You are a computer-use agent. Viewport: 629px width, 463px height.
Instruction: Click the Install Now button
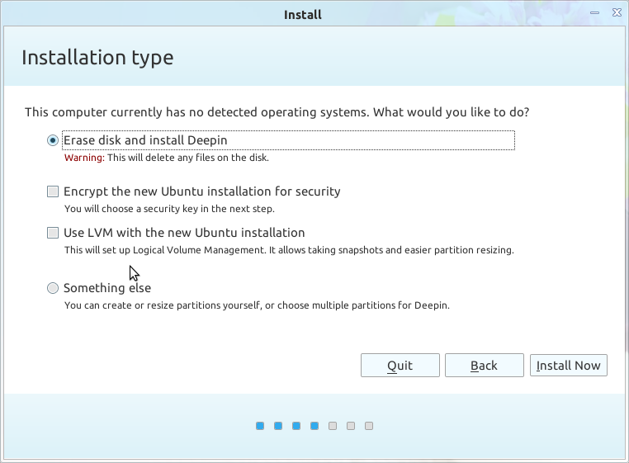click(569, 365)
